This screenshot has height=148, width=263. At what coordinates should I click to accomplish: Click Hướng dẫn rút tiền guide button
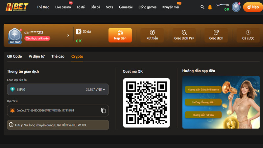pos(203,115)
